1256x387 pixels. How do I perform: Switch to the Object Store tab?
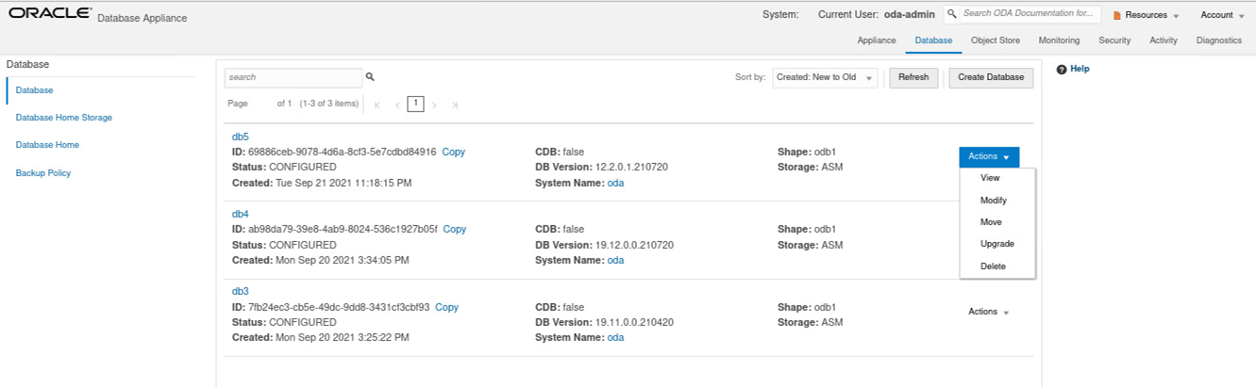[995, 40]
